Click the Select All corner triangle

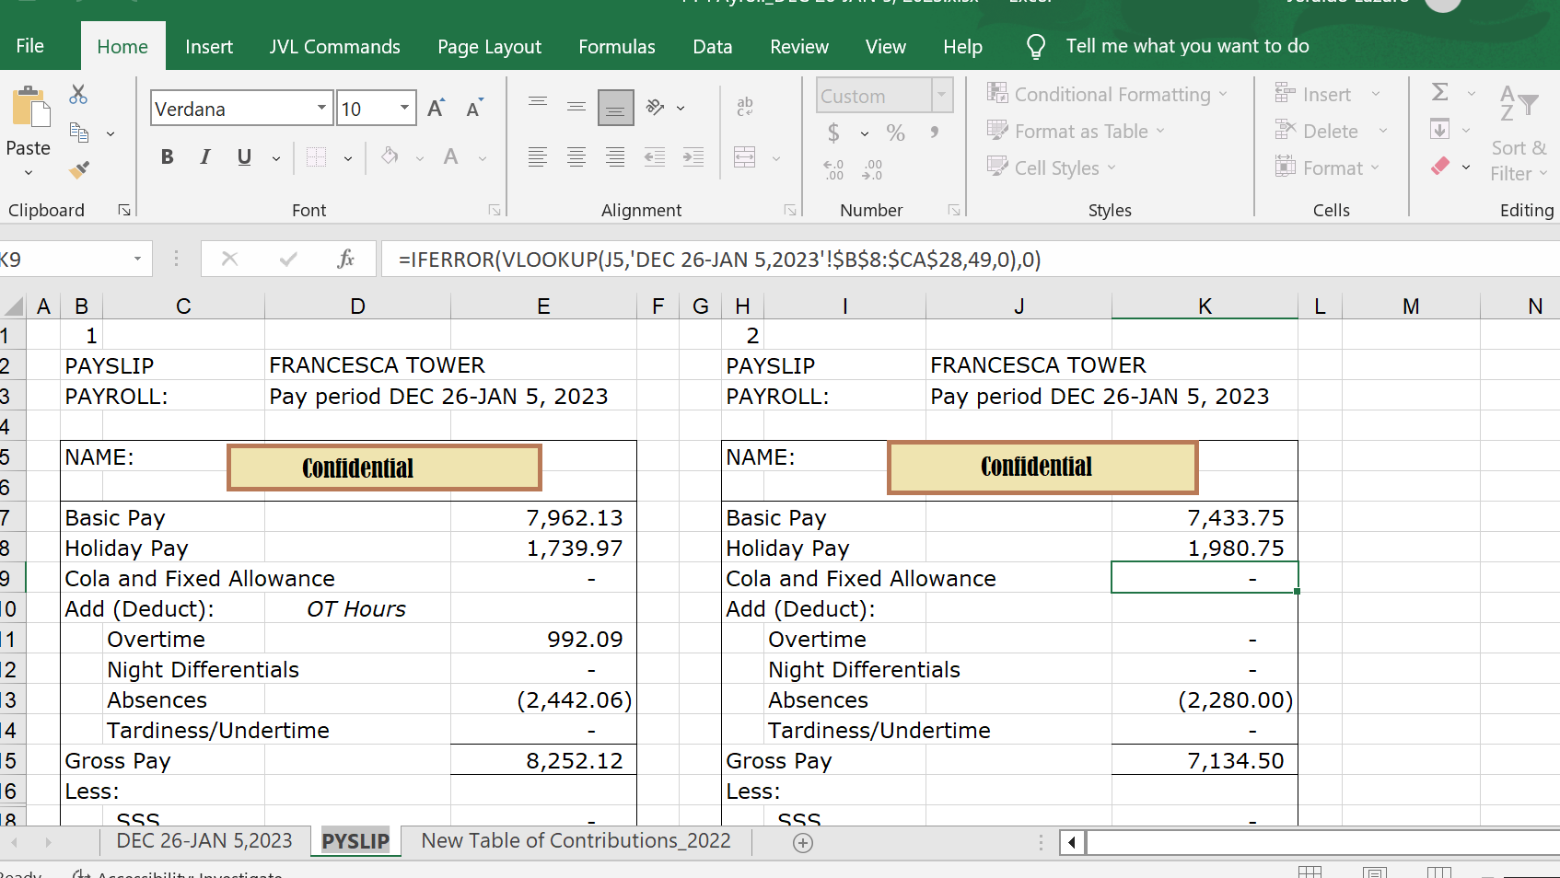coord(13,306)
